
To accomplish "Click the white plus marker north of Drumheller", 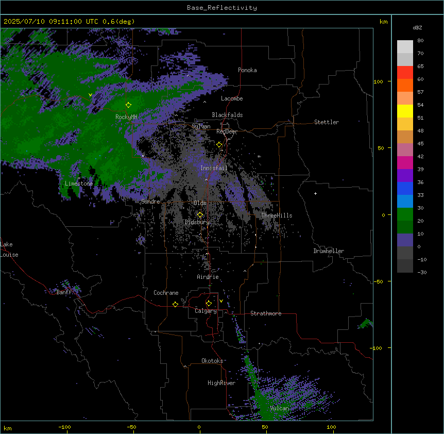I will [315, 193].
